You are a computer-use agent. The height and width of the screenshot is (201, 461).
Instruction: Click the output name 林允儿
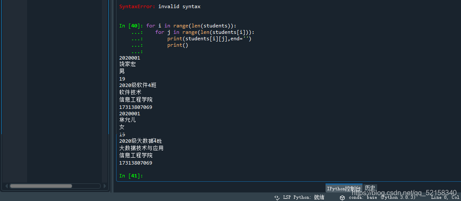pos(127,120)
